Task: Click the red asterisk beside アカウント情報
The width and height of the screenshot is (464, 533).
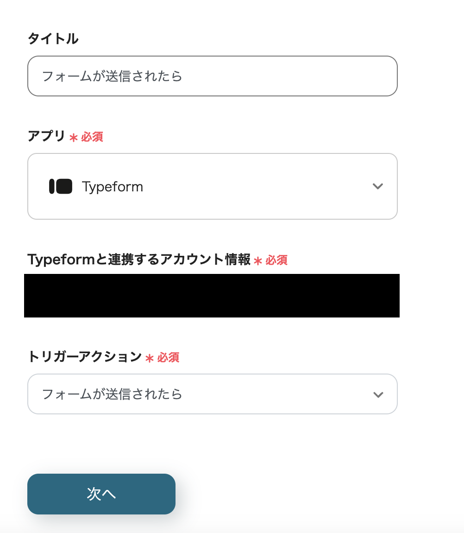Action: 258,261
